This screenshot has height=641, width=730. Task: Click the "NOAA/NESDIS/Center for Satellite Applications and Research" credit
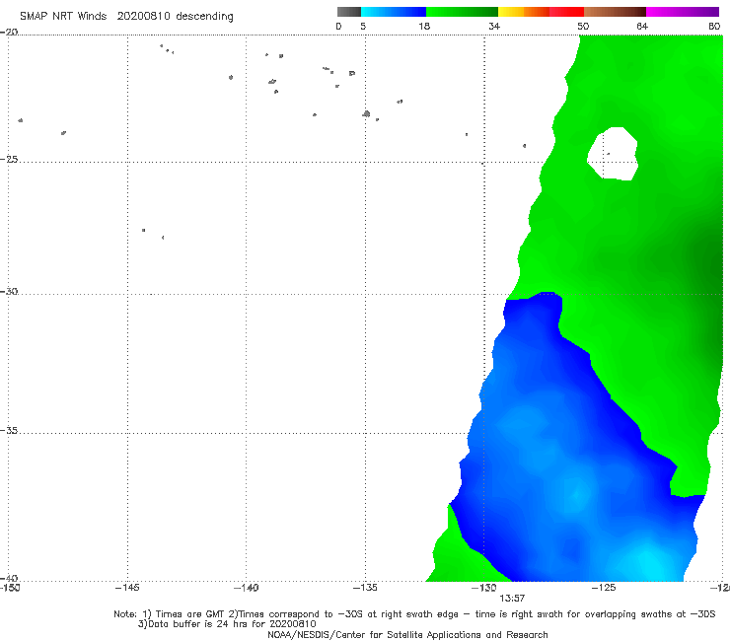(407, 634)
